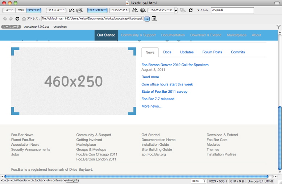Screen dimensions: 282x184
Task: Toggle ライブビュー (Live View) button
Action: (x=97, y=10)
